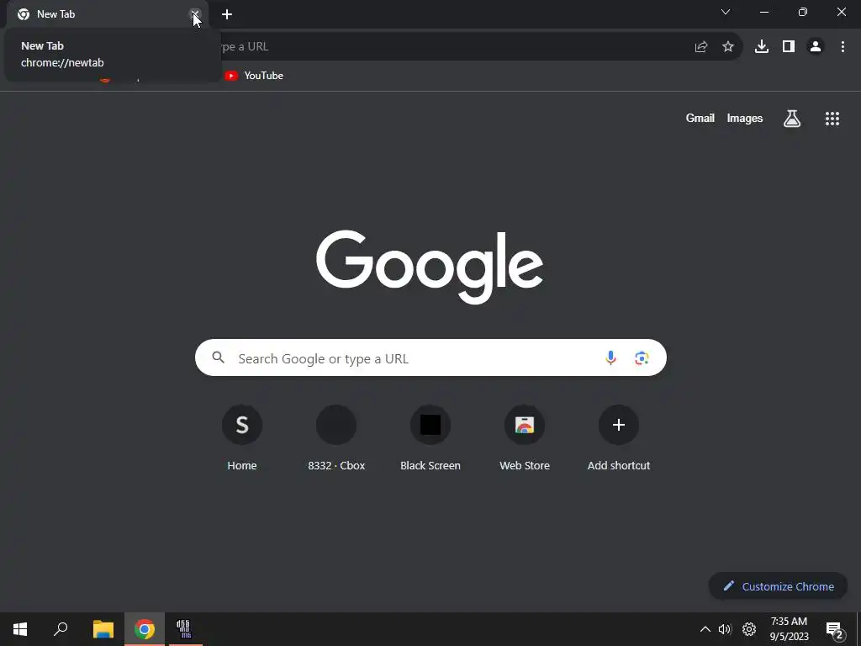
Task: Open the Downloads icon
Action: click(x=762, y=47)
